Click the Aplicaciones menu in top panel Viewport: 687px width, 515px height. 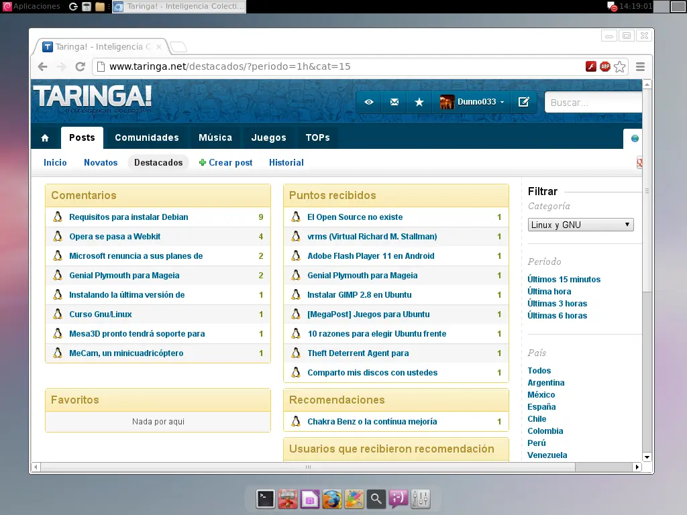click(x=32, y=6)
